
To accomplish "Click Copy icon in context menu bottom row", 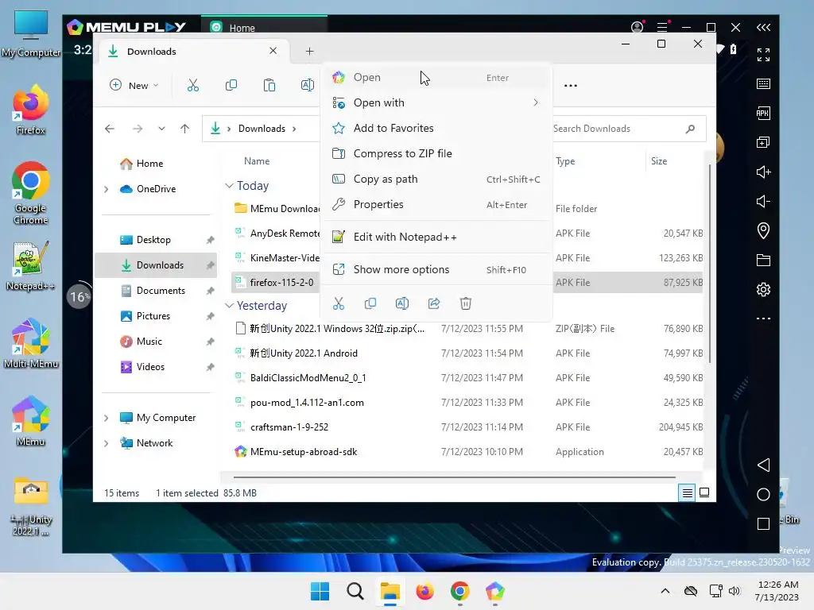I will tap(370, 303).
